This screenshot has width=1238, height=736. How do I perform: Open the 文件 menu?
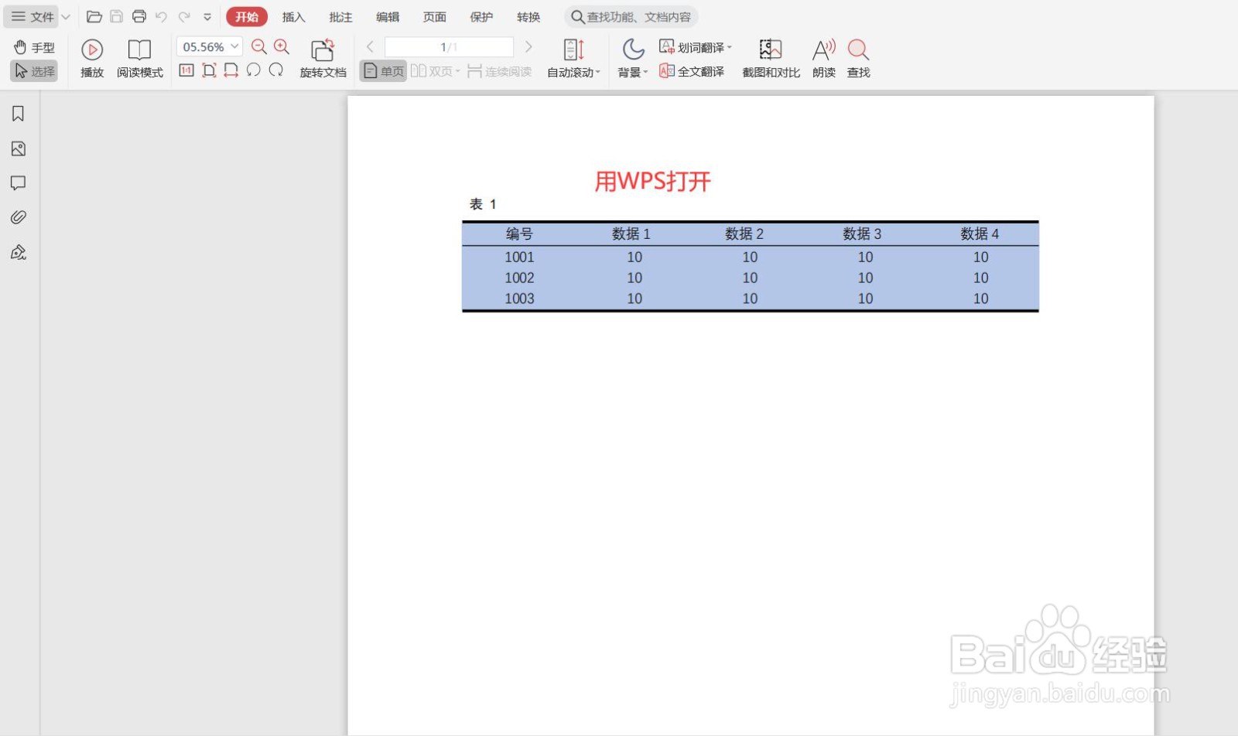tap(32, 16)
